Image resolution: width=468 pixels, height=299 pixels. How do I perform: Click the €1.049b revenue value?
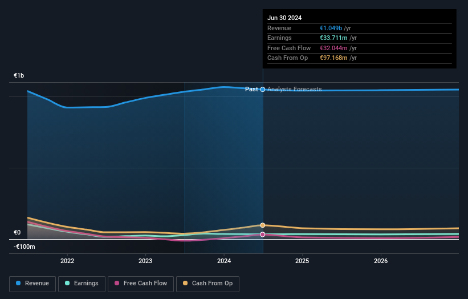pos(331,28)
